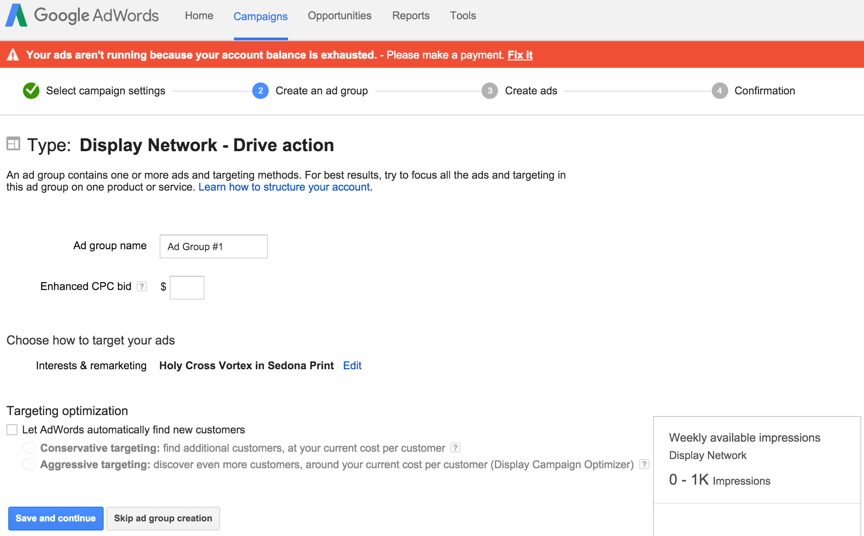864x536 pixels.
Task: Open the Tools menu
Action: point(463,15)
